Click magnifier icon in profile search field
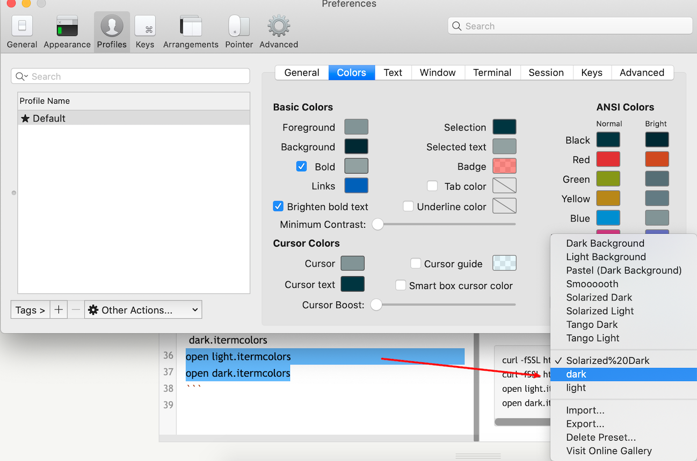The width and height of the screenshot is (697, 461). [21, 76]
